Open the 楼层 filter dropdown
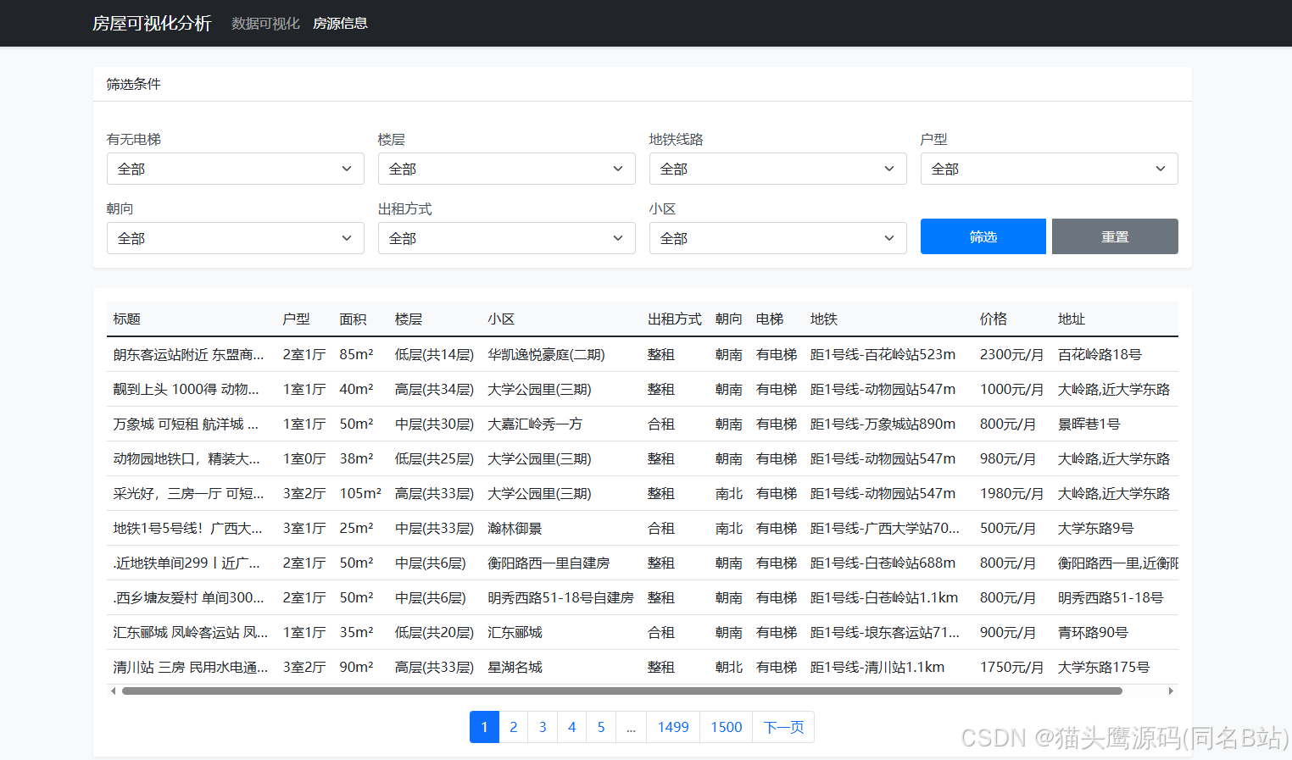 coord(506,169)
